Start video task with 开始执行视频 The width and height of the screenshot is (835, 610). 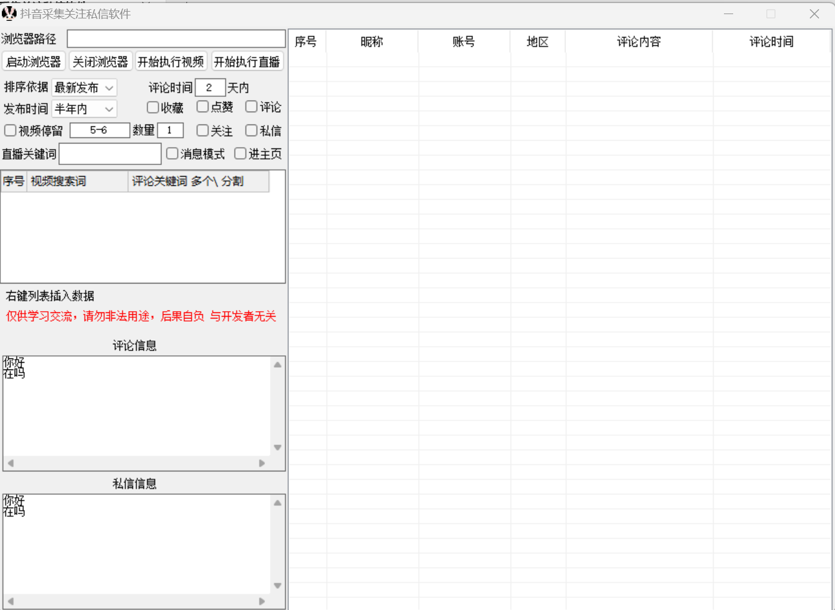(x=171, y=62)
